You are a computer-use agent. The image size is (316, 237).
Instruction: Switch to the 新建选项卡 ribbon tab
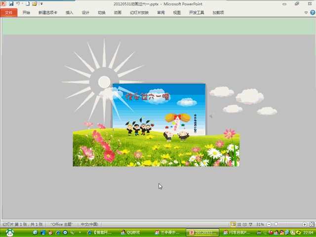[x=48, y=12]
